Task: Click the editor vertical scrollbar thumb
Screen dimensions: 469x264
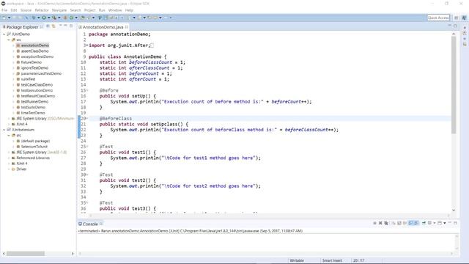Action: pyautogui.click(x=454, y=85)
